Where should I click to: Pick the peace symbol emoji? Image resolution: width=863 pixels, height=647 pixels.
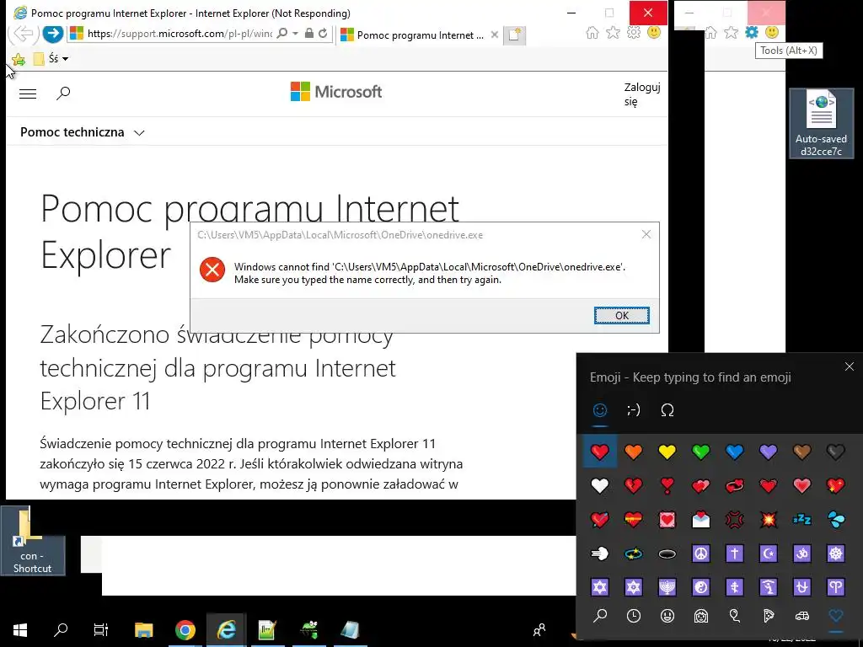(x=700, y=553)
